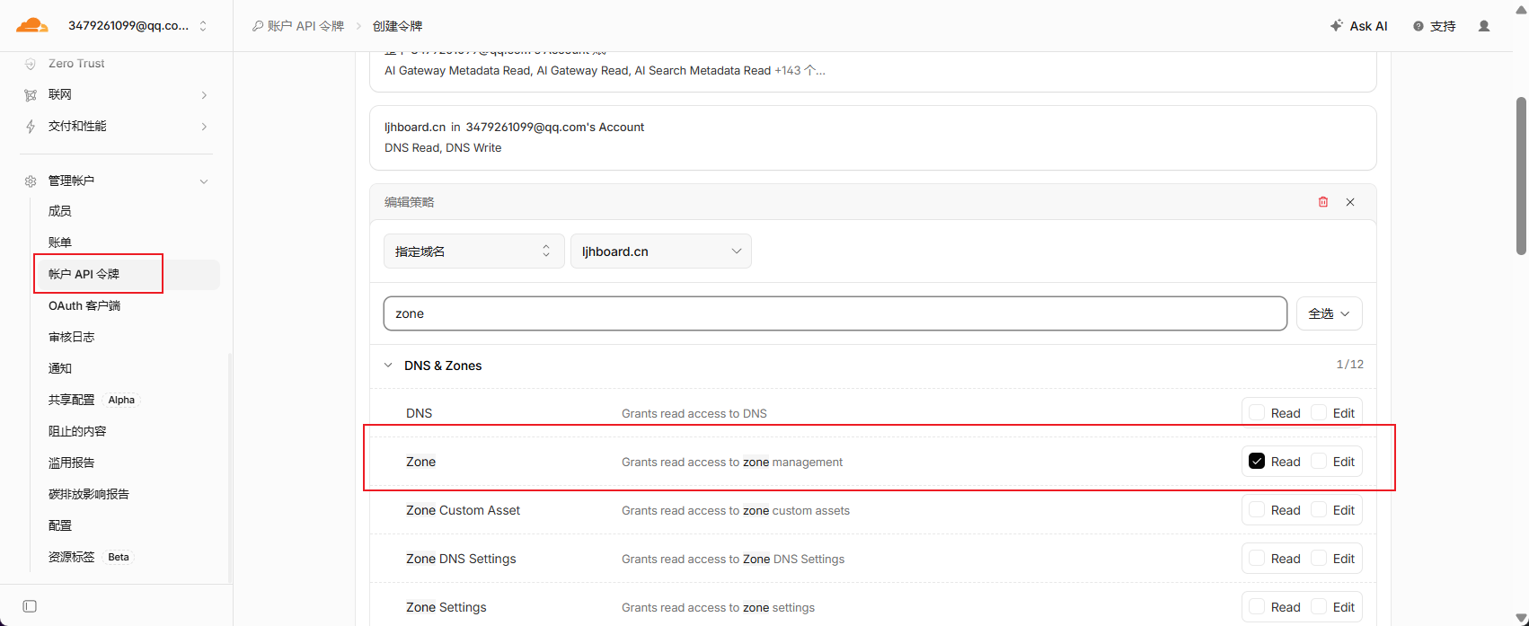Open OAuth 客户端 in the sidebar
The image size is (1529, 626).
[x=84, y=305]
